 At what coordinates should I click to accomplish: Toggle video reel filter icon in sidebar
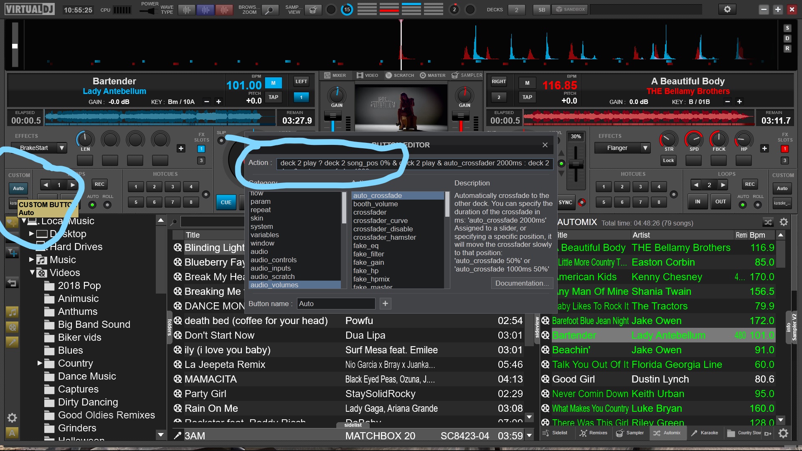coord(12,327)
